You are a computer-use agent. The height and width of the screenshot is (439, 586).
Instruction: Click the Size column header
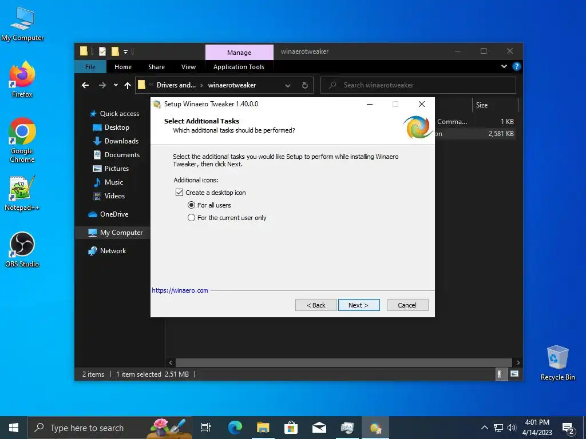pyautogui.click(x=495, y=105)
